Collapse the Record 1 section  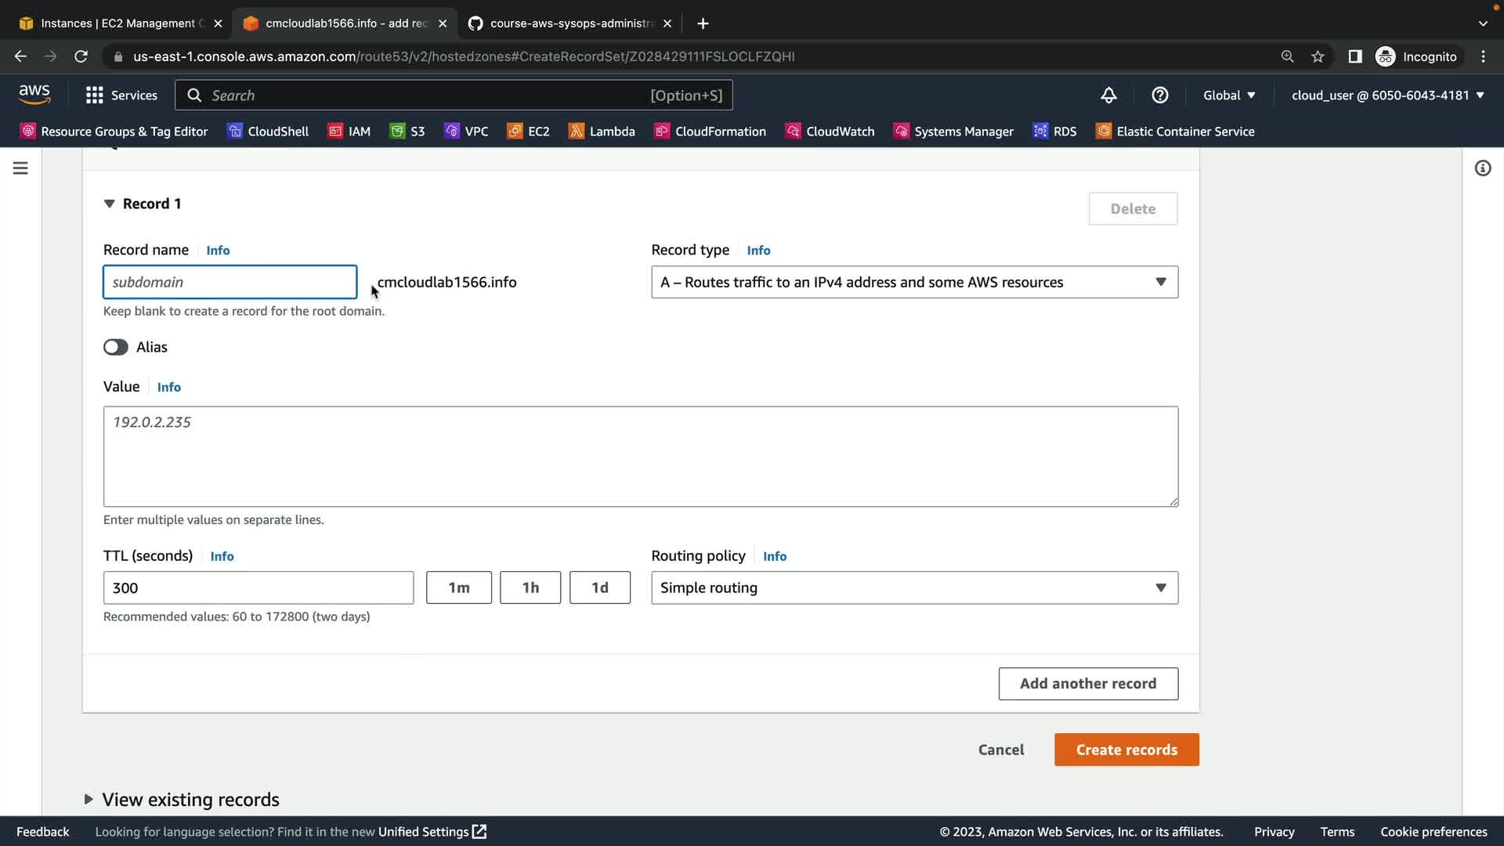pyautogui.click(x=109, y=204)
